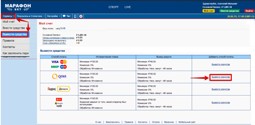255x125 pixels.
Task: Click Запрошено на выплату label
Action: (54, 40)
